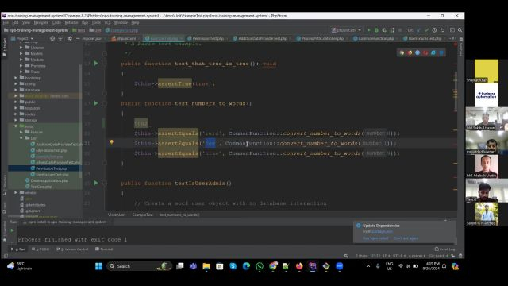The height and width of the screenshot is (286, 508).
Task: Click the yellow intention lightbulb on line 21
Action: (111, 142)
